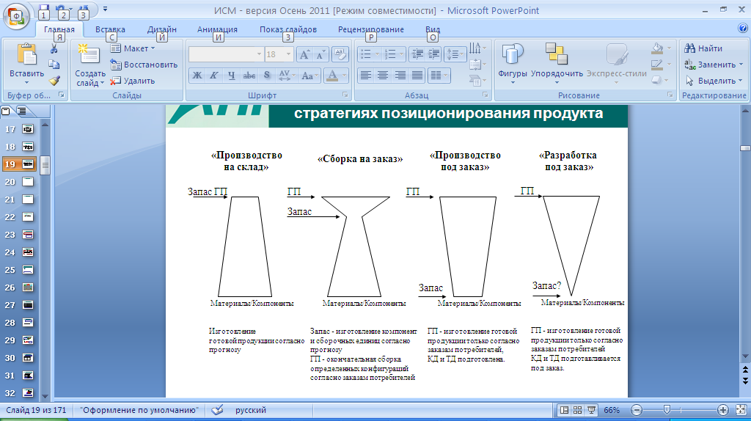Toggle text Shadow (S) formatting

[x=267, y=76]
